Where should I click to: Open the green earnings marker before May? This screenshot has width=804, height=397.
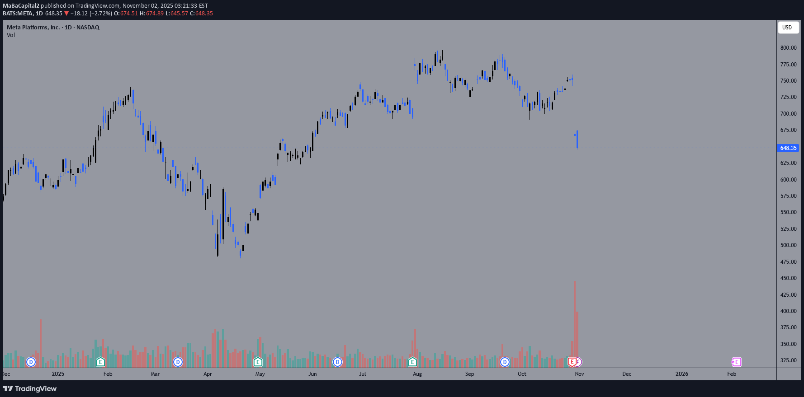258,362
